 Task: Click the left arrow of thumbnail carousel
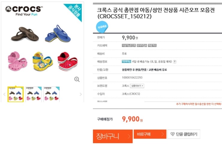4,94
